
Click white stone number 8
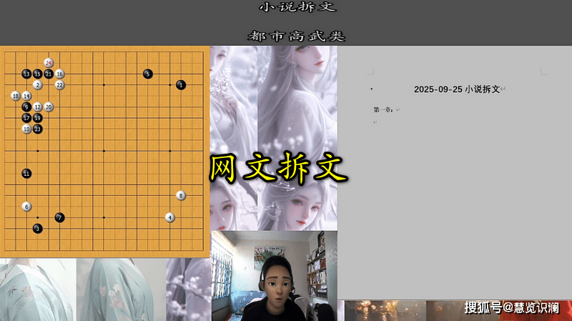point(181,195)
